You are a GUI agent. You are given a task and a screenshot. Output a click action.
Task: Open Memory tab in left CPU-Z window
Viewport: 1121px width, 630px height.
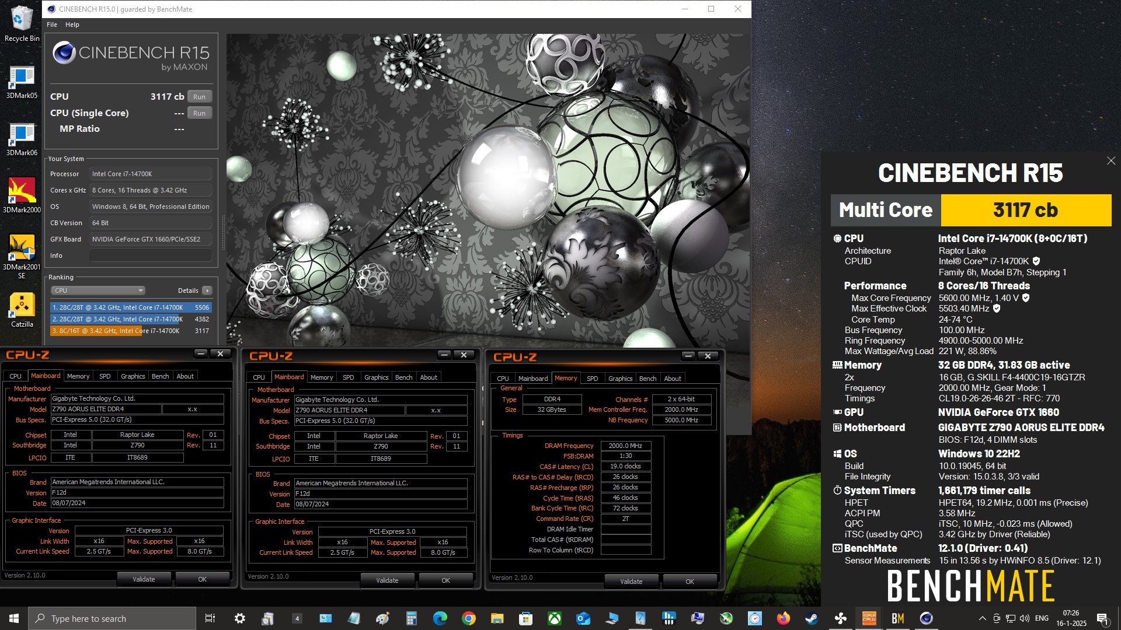78,376
